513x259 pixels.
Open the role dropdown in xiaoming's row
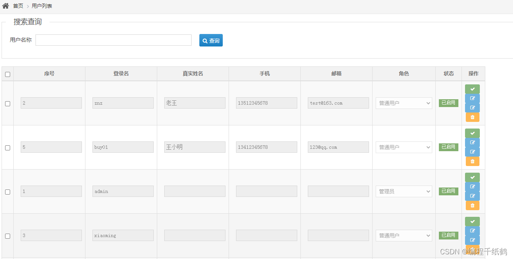coord(404,236)
